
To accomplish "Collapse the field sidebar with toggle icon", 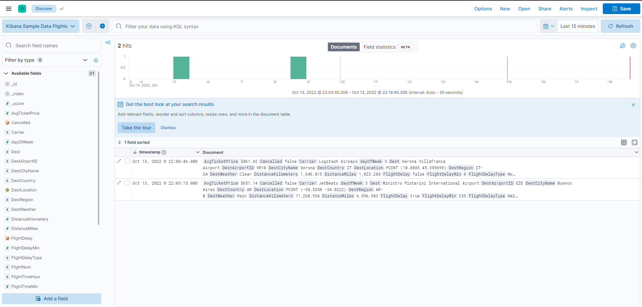I will pos(108,43).
